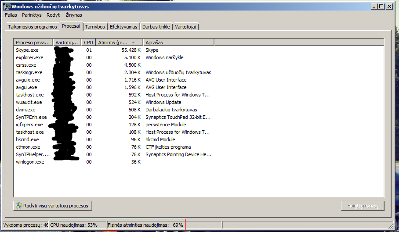This screenshot has height=232, width=399.
Task: Switch to Taikomosios programos tab
Action: click(x=33, y=27)
